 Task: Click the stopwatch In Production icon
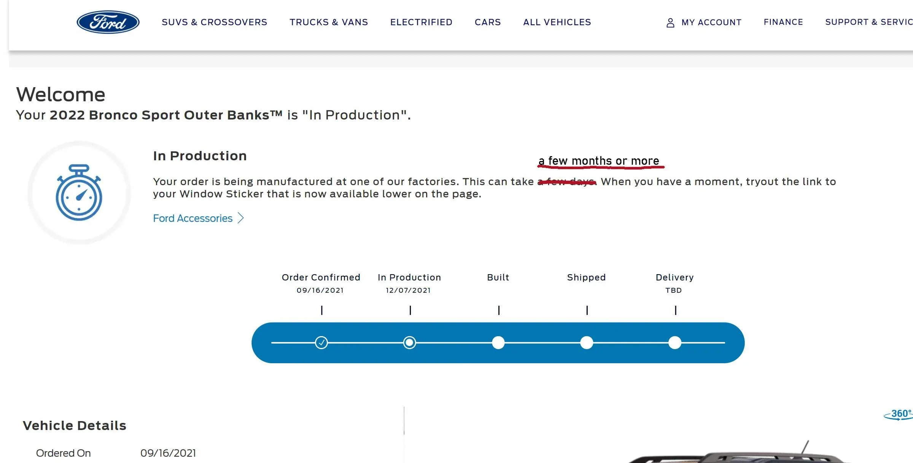click(79, 193)
